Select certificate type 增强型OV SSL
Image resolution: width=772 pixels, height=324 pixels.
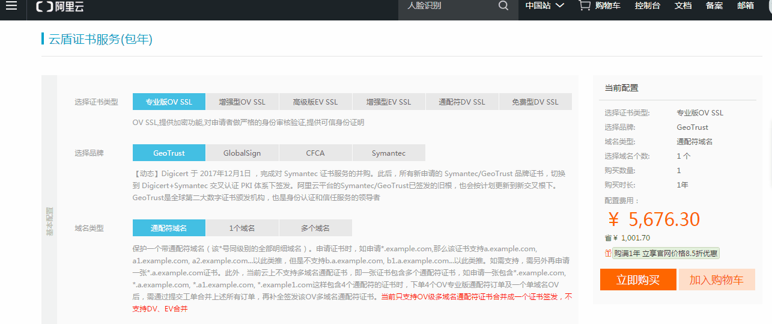tap(242, 102)
